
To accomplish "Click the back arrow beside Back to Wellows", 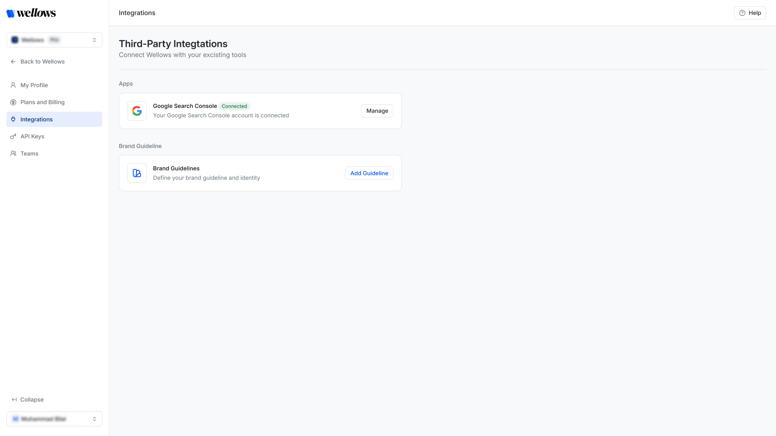I will (13, 61).
